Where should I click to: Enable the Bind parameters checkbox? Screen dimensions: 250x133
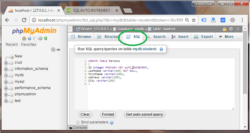78,122
